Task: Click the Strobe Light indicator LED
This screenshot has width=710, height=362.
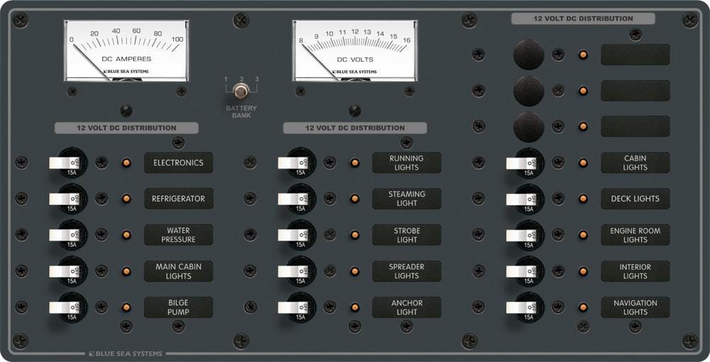Action: (x=355, y=235)
